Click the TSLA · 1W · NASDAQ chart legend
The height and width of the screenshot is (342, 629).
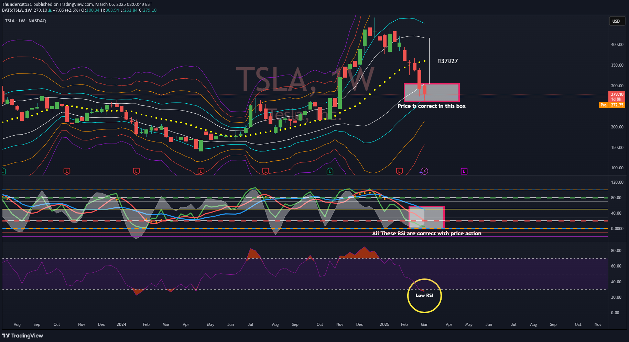[x=25, y=21]
